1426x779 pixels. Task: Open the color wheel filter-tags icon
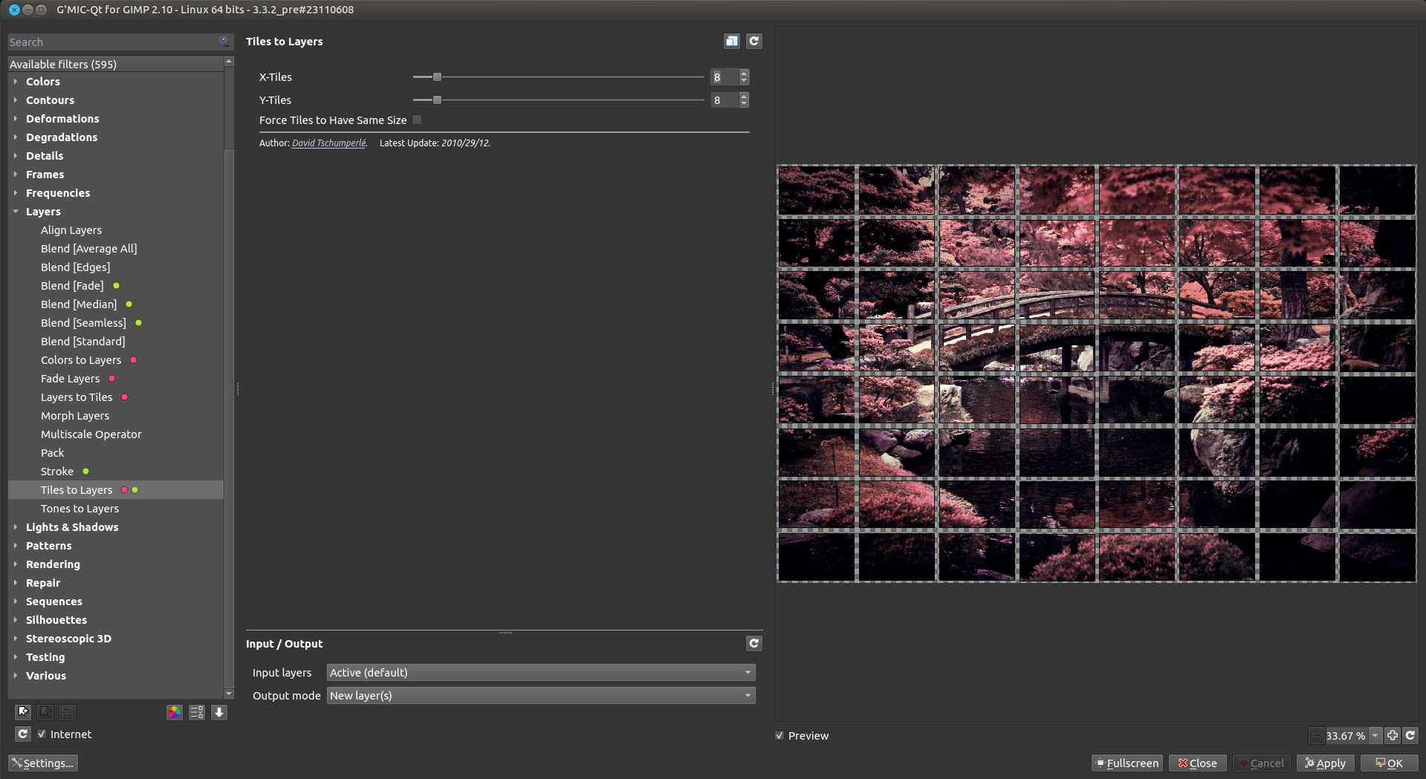point(174,712)
